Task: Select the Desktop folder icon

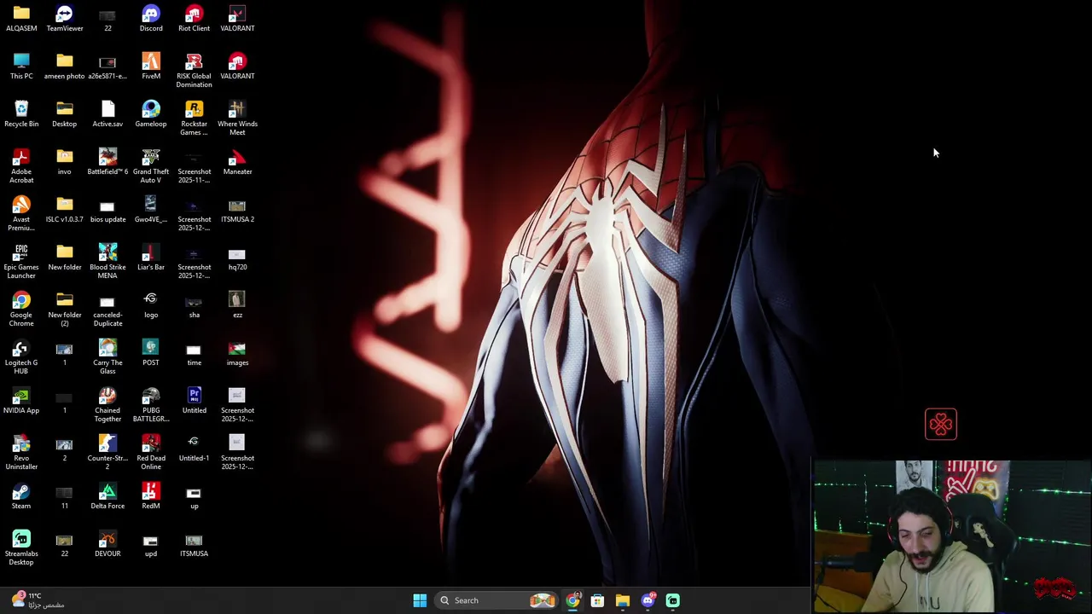Action: pos(65,114)
